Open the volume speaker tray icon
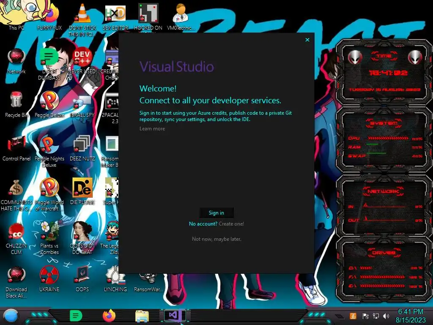This screenshot has width=433, height=325. [386, 316]
